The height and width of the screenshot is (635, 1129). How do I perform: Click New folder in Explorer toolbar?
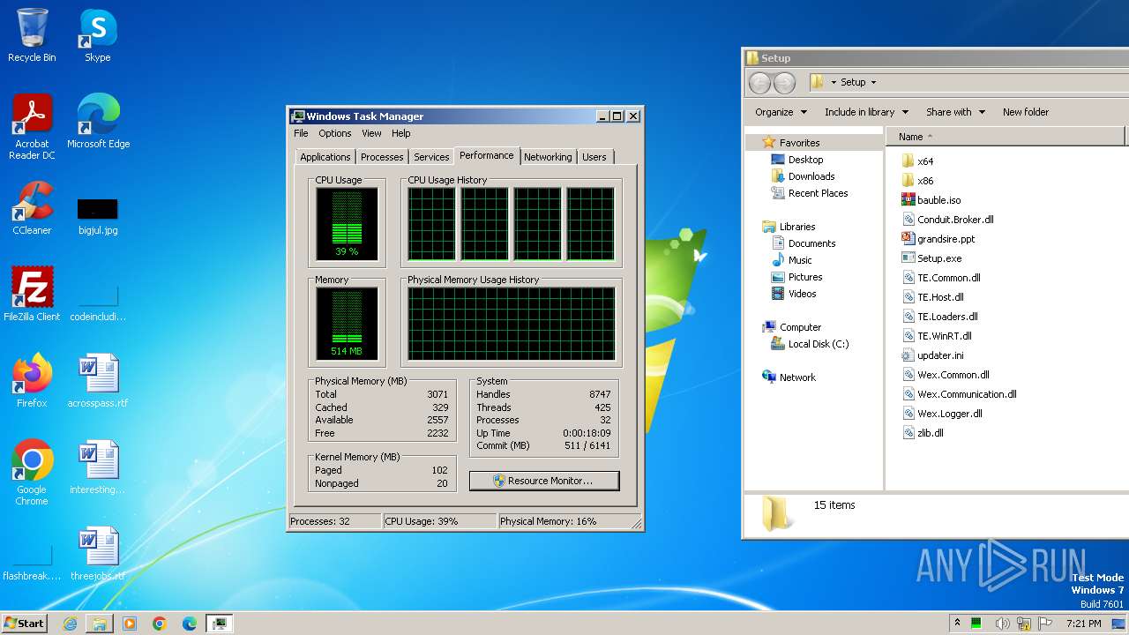click(x=1026, y=112)
